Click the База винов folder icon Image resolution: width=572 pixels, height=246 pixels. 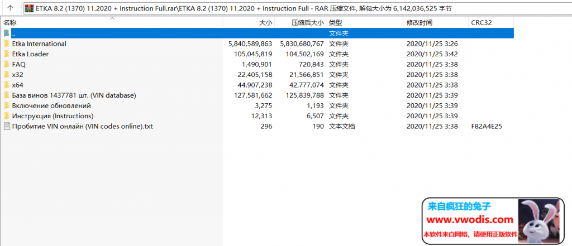click(x=6, y=95)
